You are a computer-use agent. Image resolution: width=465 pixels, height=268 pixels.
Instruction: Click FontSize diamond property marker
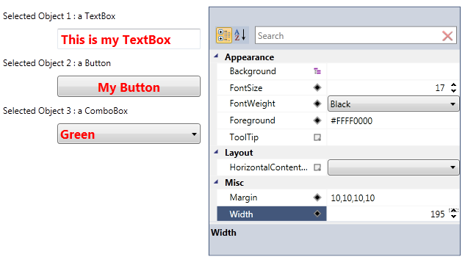pos(317,87)
